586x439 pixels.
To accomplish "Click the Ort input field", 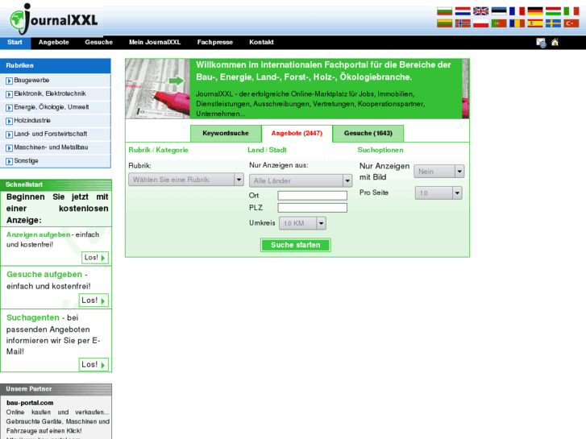I will 313,196.
